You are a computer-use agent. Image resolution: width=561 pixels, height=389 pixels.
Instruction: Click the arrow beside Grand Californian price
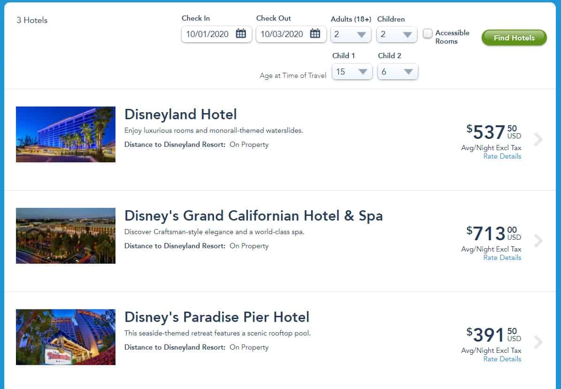click(x=538, y=241)
